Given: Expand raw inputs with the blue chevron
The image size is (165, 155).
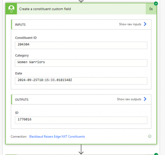Looking at the screenshot, I should tap(145, 24).
